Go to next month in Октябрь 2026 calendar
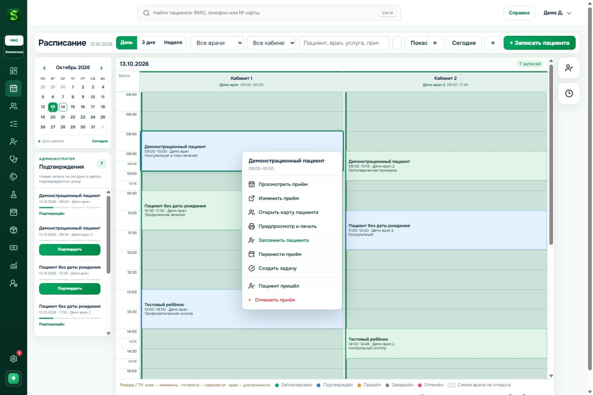 [x=101, y=68]
